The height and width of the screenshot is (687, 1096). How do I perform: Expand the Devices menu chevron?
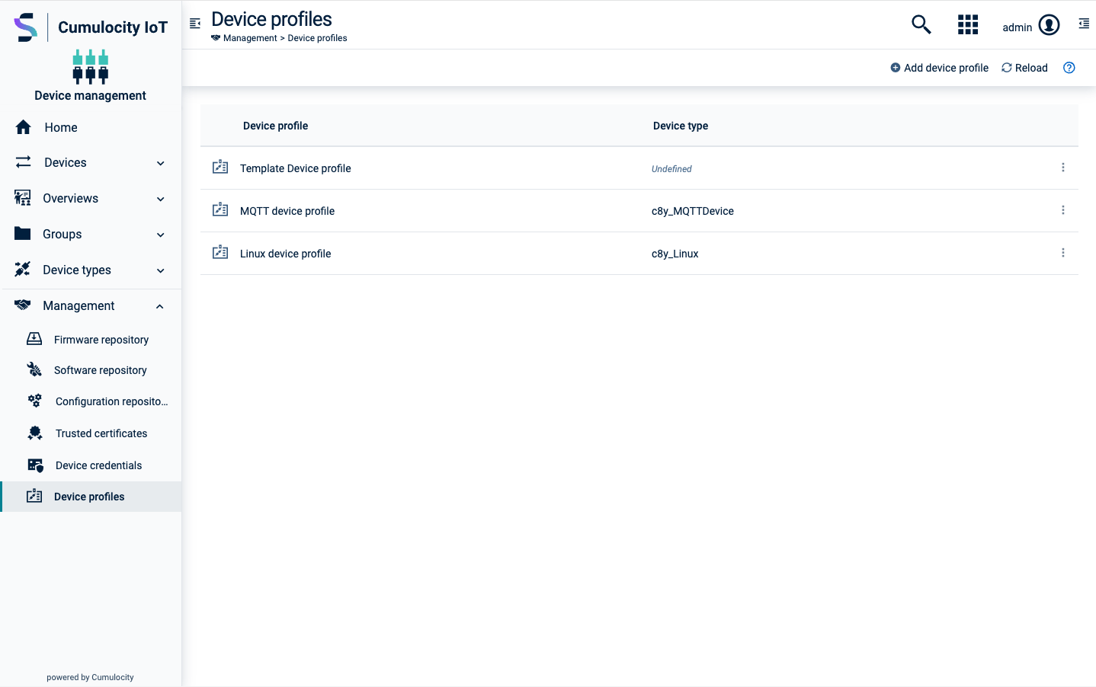point(161,163)
